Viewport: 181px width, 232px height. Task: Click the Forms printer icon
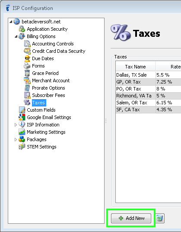tap(27, 66)
